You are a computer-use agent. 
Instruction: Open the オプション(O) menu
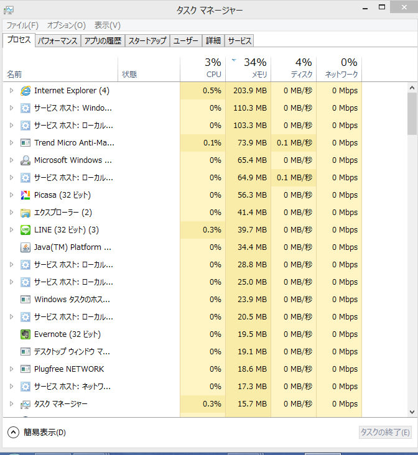pyautogui.click(x=67, y=25)
